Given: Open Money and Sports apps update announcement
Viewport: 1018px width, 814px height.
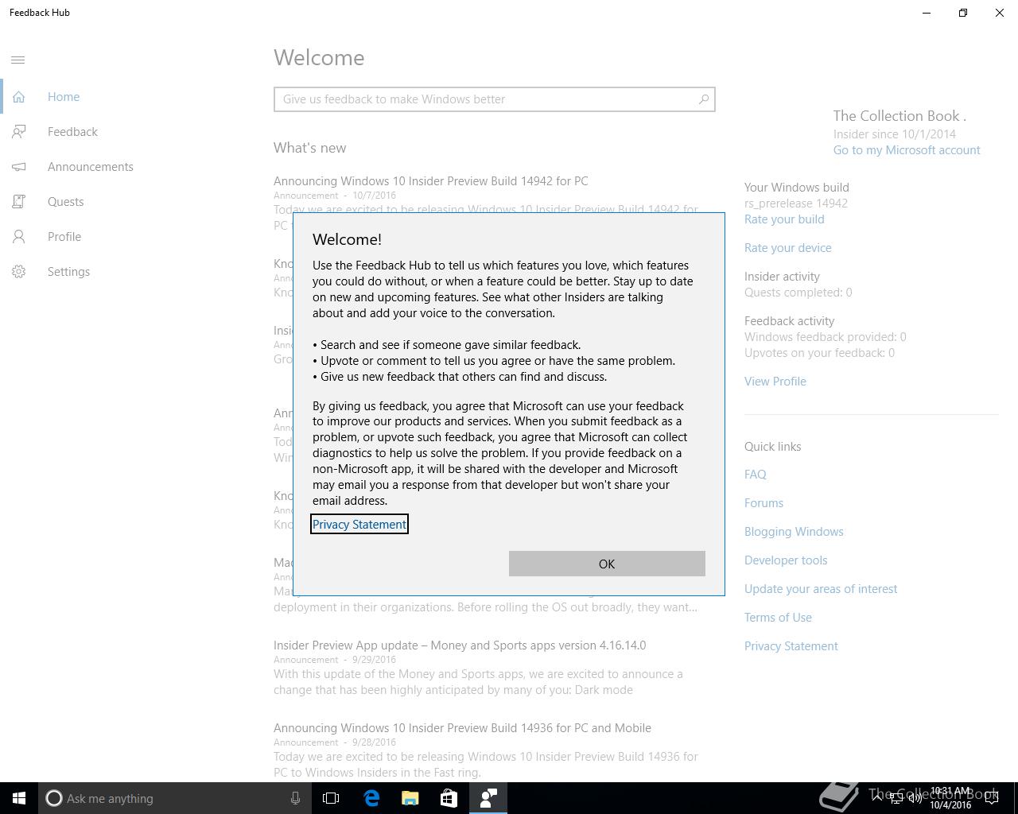Looking at the screenshot, I should (x=460, y=645).
